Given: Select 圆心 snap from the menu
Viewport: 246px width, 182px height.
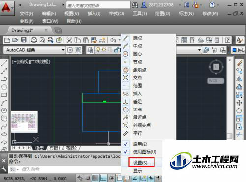Looking at the screenshot, I should point(137,54).
